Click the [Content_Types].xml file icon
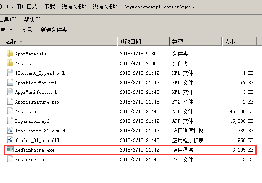The height and width of the screenshot is (183, 262). coord(10,73)
